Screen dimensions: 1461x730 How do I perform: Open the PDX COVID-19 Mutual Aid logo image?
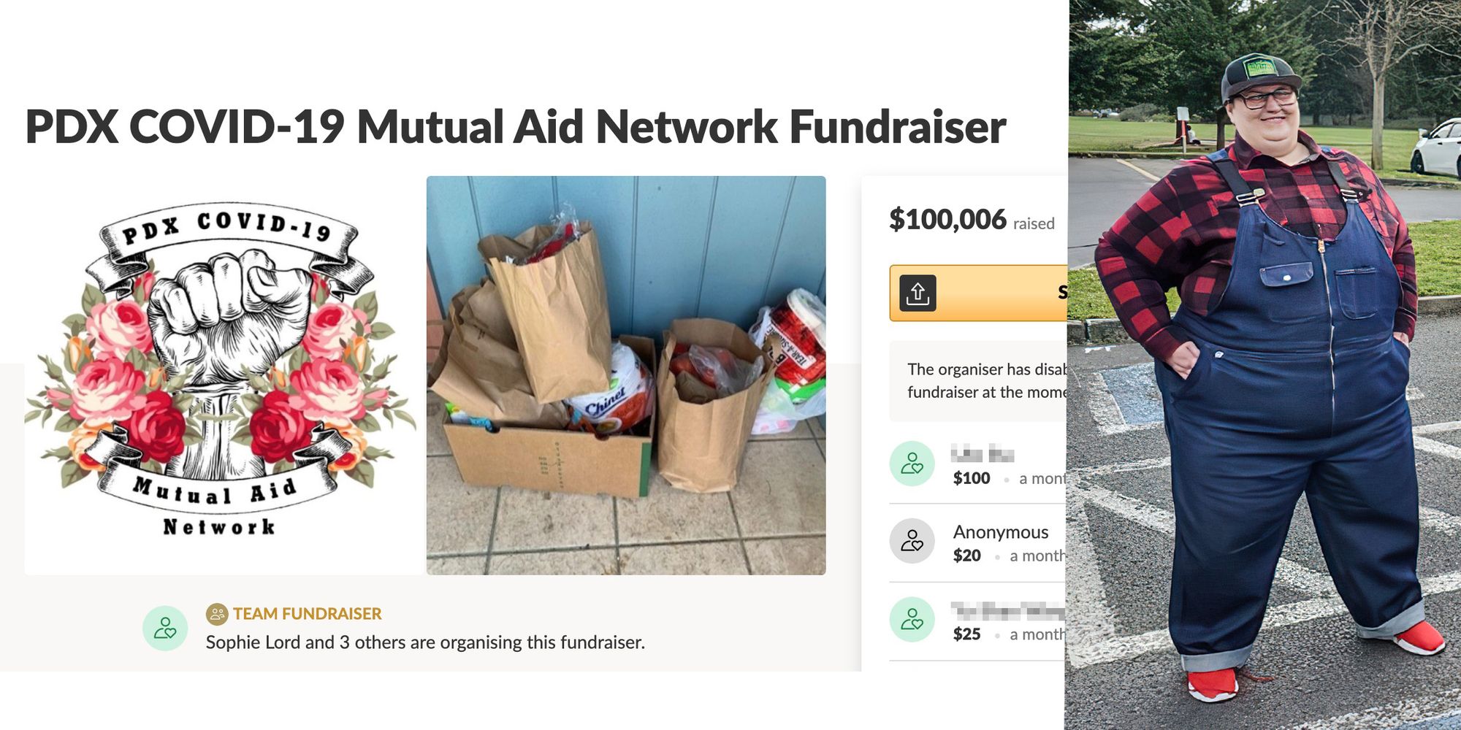[x=222, y=375]
